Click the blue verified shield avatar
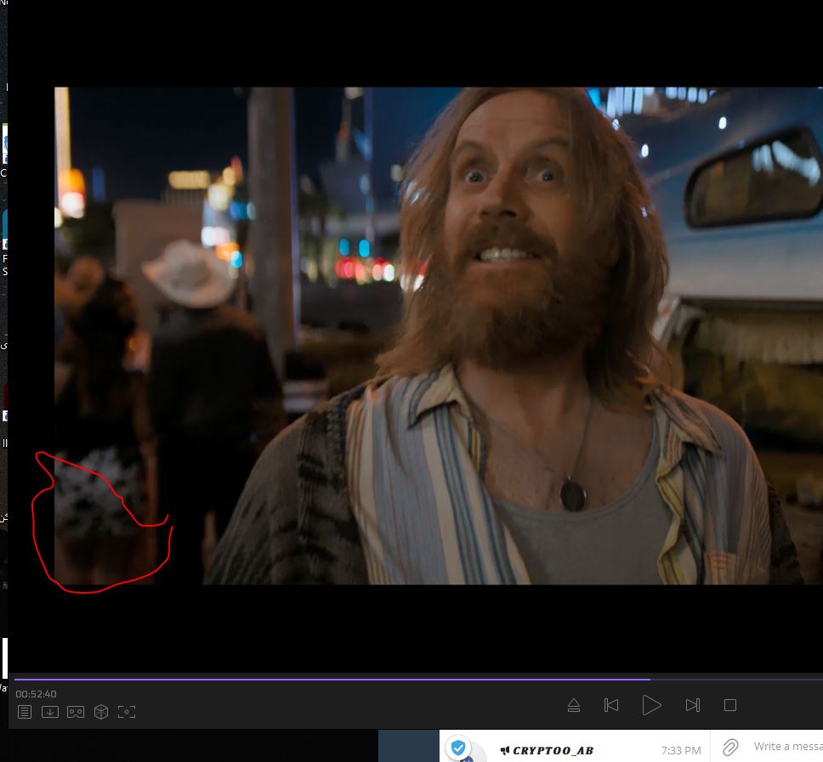This screenshot has height=762, width=823. [x=458, y=748]
